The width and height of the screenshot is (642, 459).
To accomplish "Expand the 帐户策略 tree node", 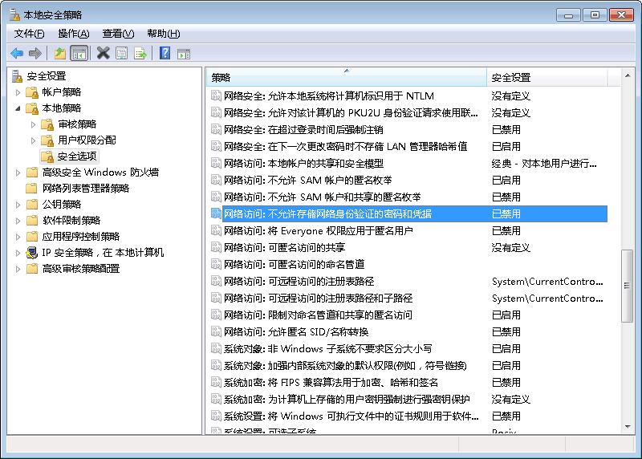I will pos(19,92).
